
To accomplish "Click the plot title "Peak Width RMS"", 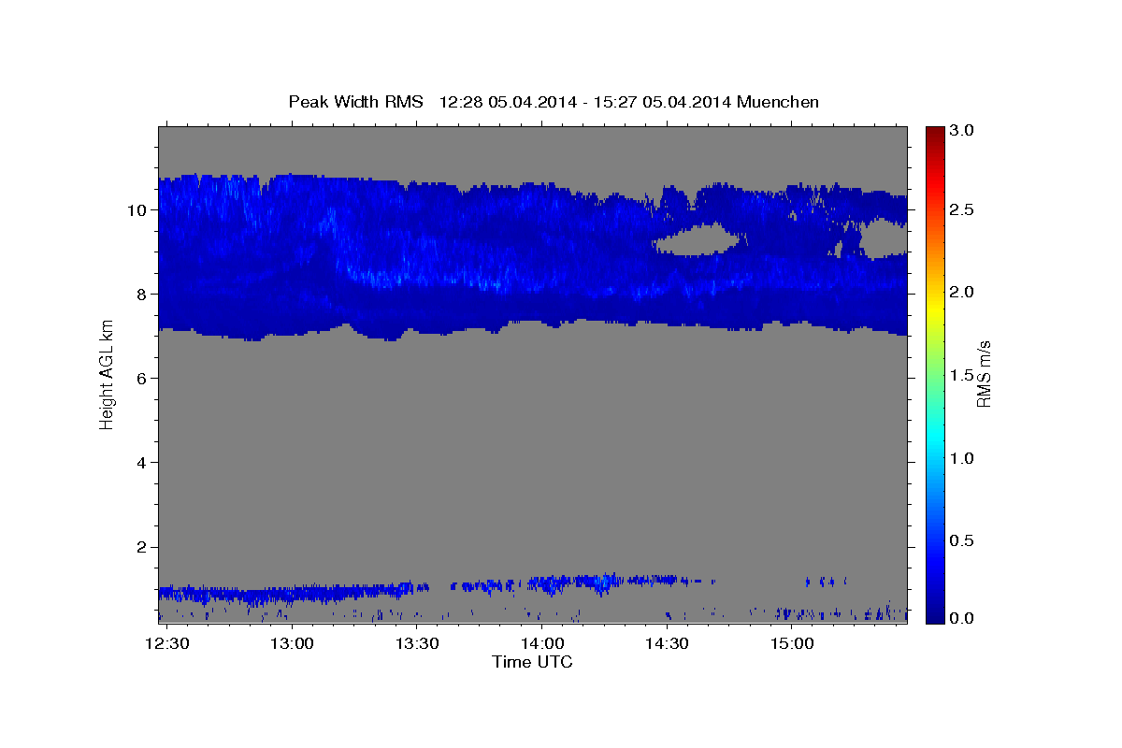I will [x=355, y=101].
